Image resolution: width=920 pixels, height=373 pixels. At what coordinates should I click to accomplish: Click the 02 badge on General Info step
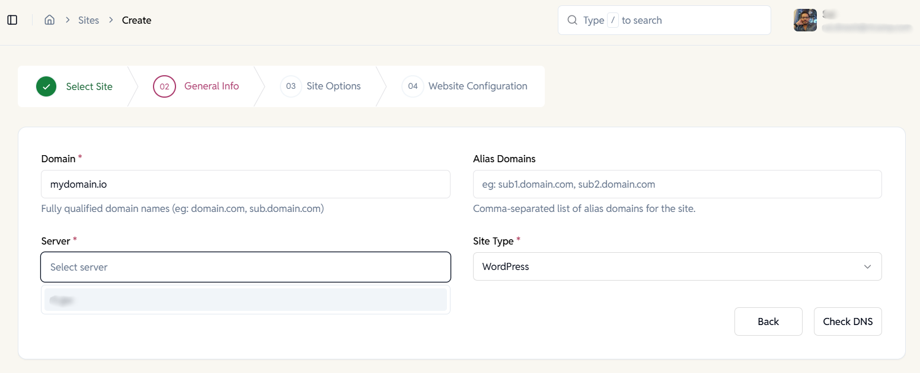(x=164, y=86)
